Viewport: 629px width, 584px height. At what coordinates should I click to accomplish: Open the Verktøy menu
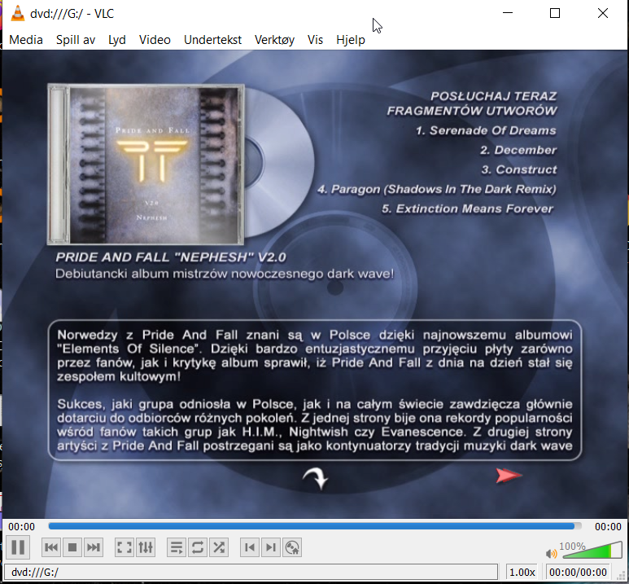point(274,40)
